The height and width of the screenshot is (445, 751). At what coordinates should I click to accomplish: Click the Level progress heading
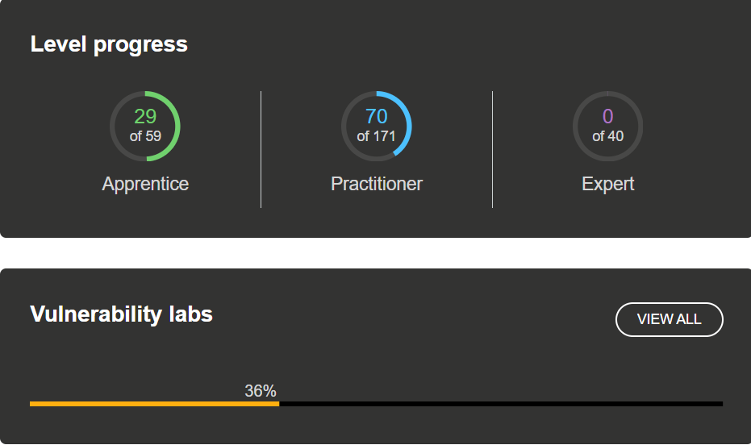(109, 44)
